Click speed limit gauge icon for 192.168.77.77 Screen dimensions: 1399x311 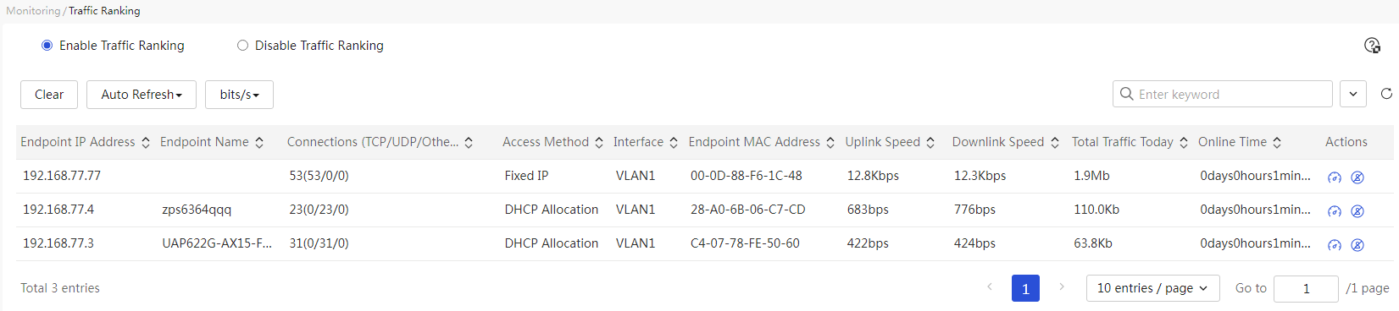[x=1335, y=177]
